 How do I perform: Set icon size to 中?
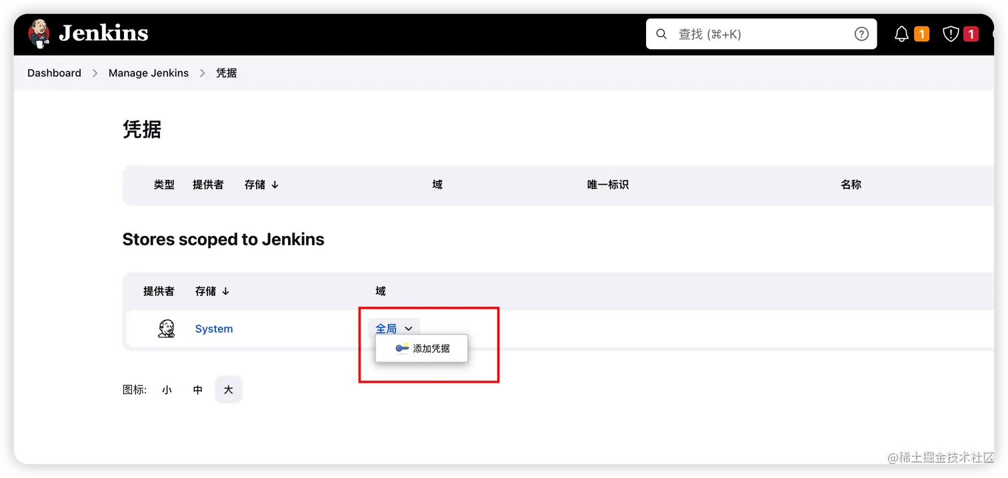pos(197,390)
